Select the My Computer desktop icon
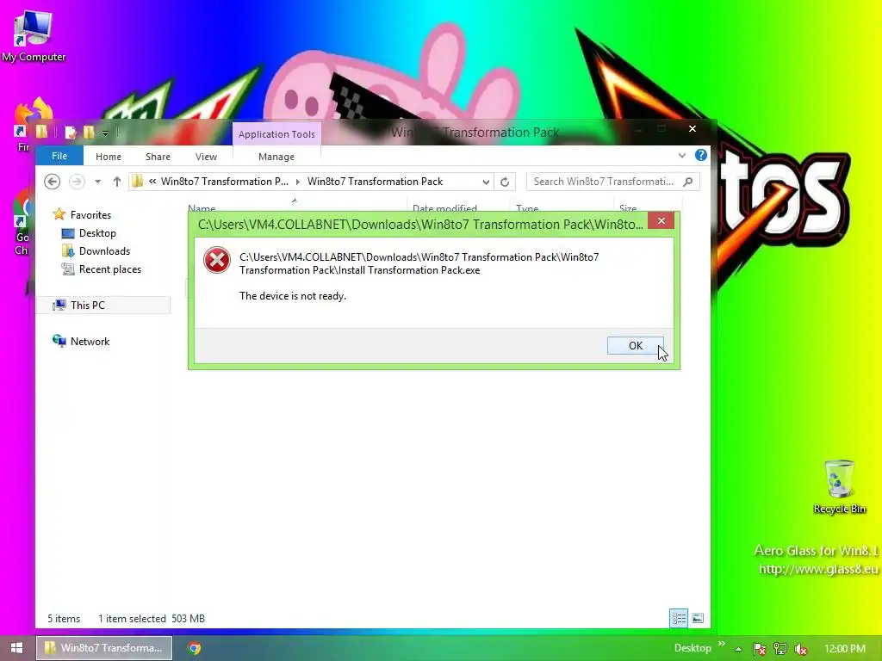Viewport: 882px width, 661px height. coord(34,36)
